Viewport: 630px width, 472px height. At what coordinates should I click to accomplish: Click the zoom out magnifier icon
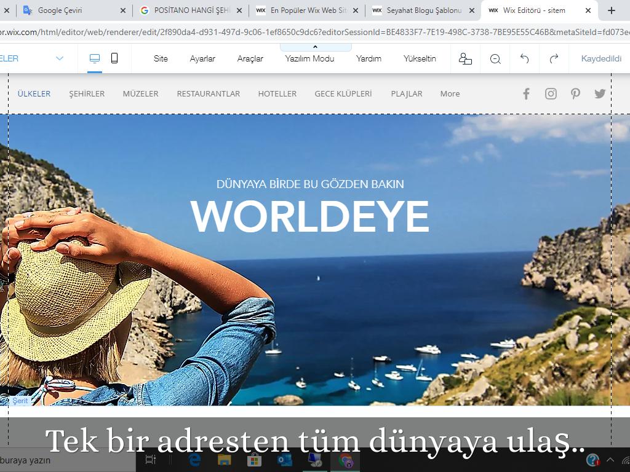click(x=495, y=59)
